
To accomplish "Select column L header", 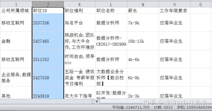I will pyautogui.click(x=111, y=4).
